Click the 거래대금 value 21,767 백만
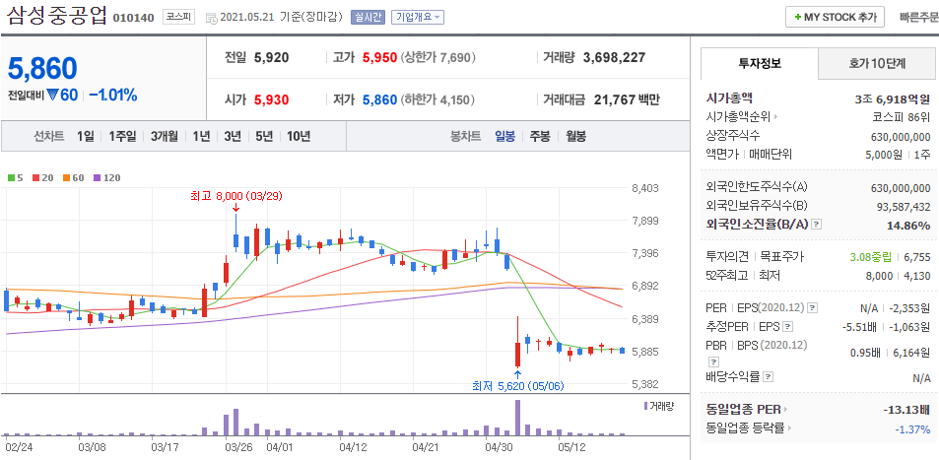Image resolution: width=939 pixels, height=460 pixels. (627, 99)
